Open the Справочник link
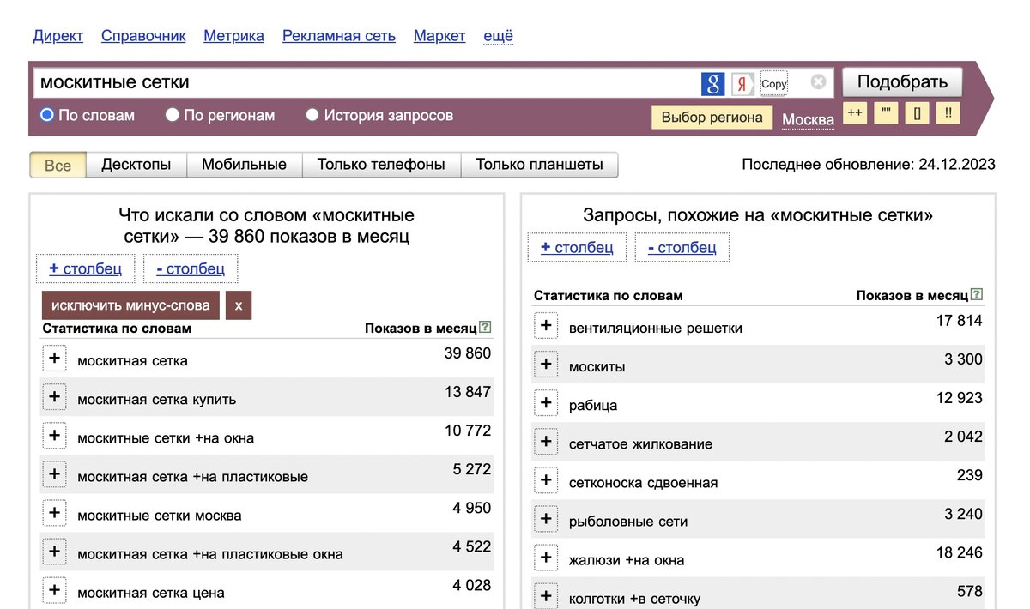Image resolution: width=1030 pixels, height=609 pixels. (x=143, y=36)
